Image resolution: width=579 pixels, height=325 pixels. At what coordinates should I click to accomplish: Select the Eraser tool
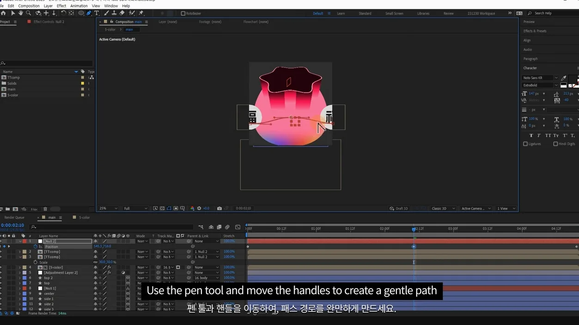coord(122,13)
